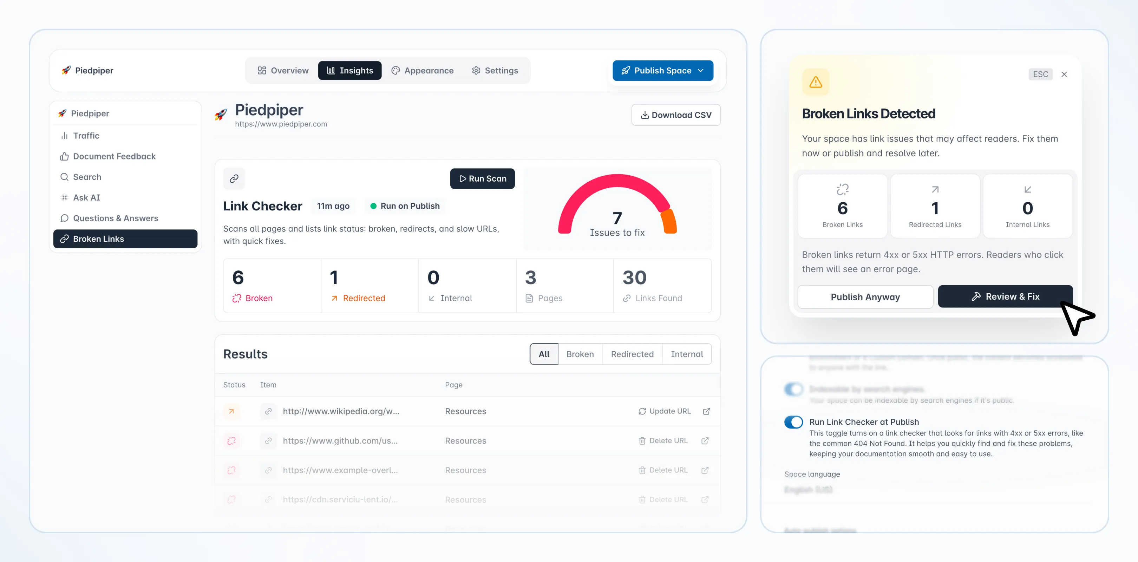The image size is (1138, 562).
Task: Open github.com link externally
Action: pyautogui.click(x=705, y=441)
